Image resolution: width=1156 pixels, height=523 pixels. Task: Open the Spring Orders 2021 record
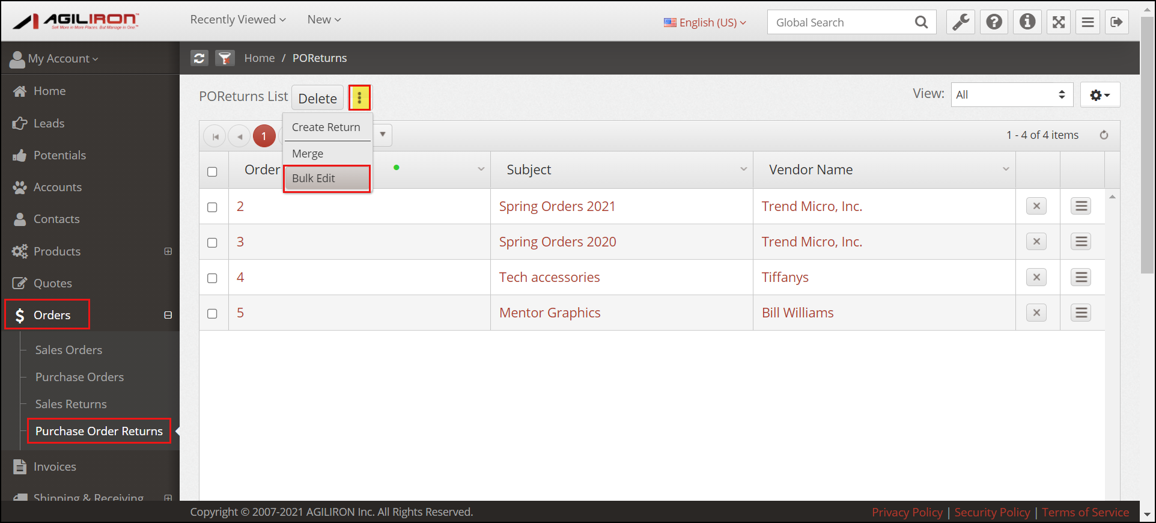(557, 206)
